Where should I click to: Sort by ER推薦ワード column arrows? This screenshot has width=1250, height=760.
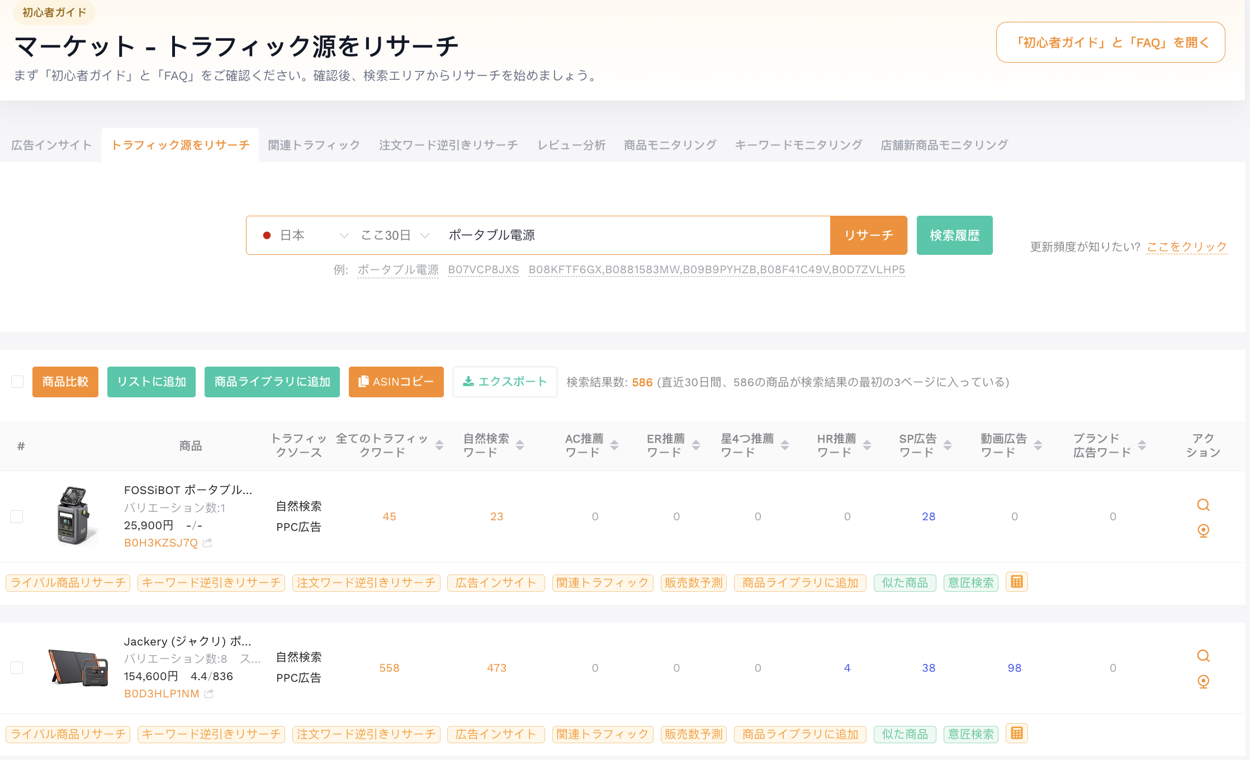pyautogui.click(x=696, y=445)
